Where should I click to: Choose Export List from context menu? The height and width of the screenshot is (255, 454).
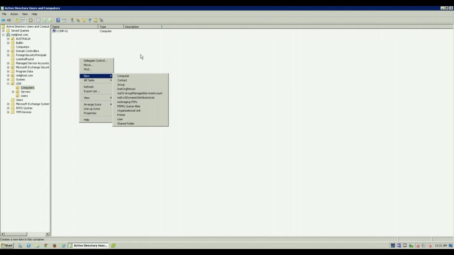point(96,91)
